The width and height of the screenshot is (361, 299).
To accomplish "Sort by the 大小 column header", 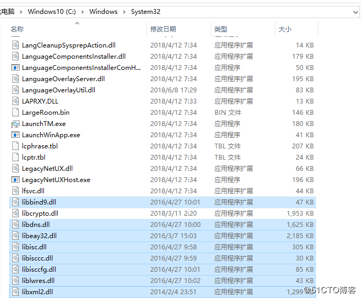I will tap(285, 29).
